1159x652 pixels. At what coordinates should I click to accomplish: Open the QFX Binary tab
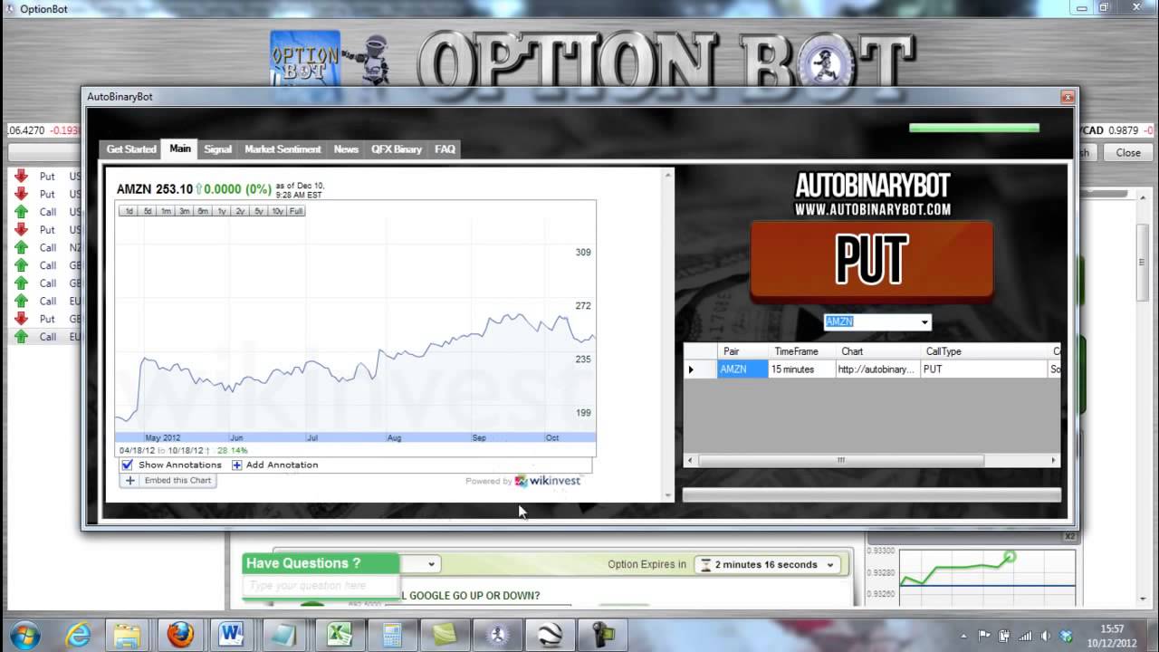[397, 149]
